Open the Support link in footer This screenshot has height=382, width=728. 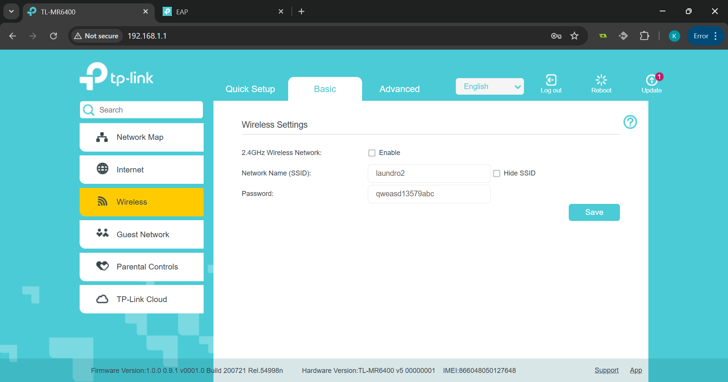(x=606, y=370)
